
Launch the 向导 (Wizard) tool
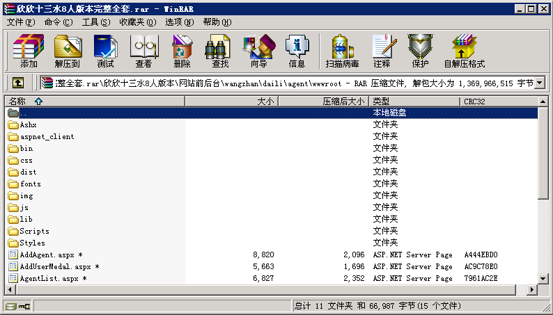(x=258, y=51)
